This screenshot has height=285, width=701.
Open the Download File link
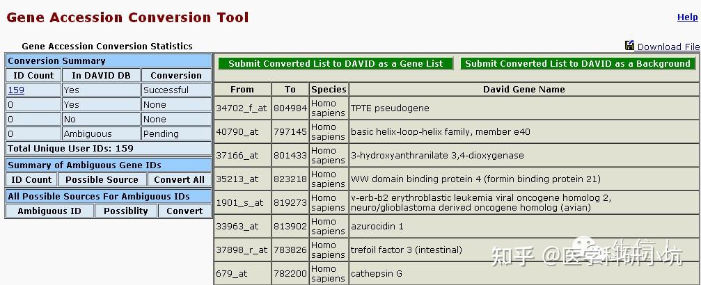tap(668, 47)
